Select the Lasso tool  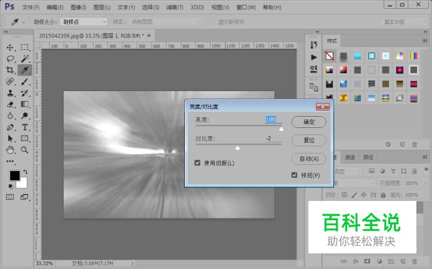tap(10, 59)
